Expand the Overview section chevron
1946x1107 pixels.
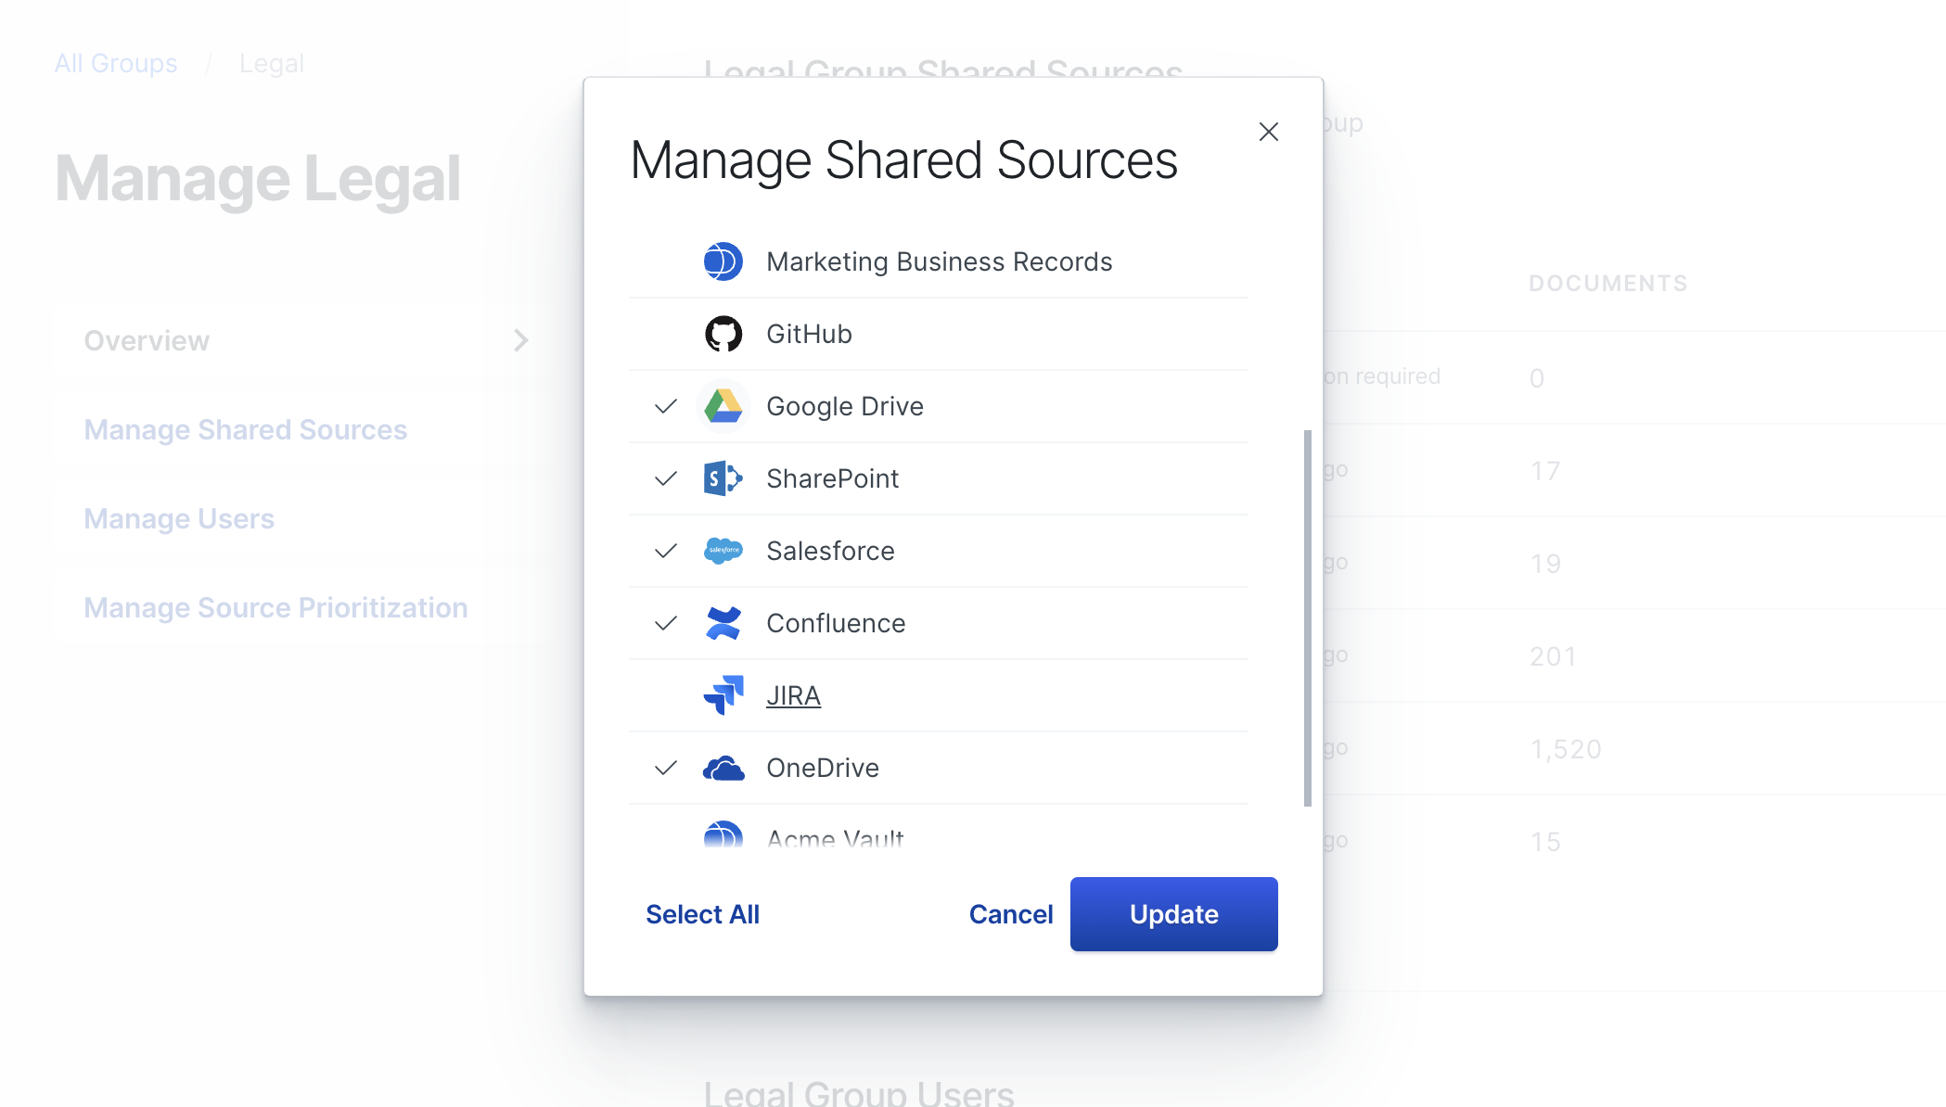pos(521,340)
